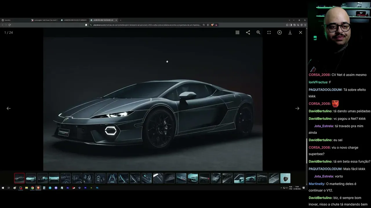
Task: Click chat username IonVFractus
Action: point(318,82)
